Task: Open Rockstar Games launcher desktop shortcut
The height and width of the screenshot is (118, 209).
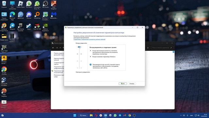Action: 4,60
